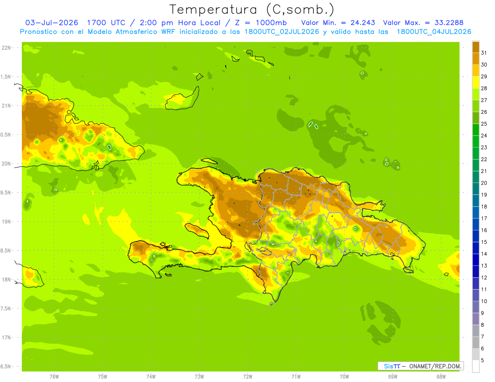Click the color legend value "24"
495x382 pixels.
(484, 135)
